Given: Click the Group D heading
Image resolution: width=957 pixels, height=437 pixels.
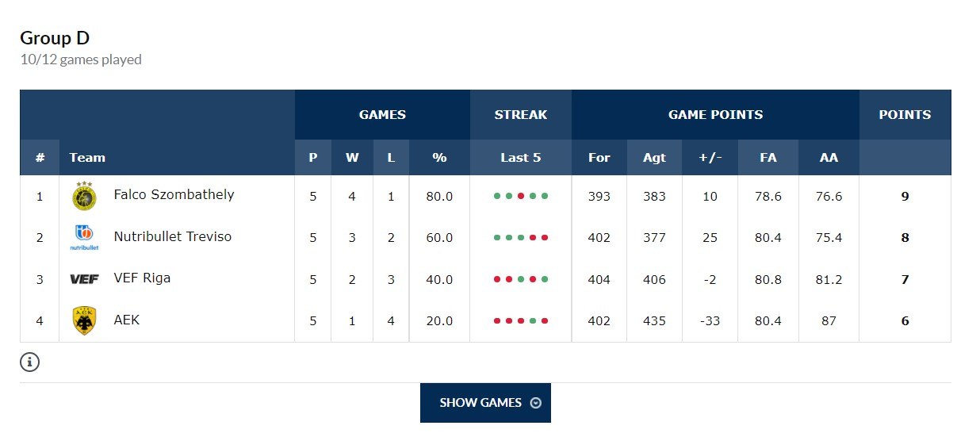Looking at the screenshot, I should pyautogui.click(x=55, y=38).
